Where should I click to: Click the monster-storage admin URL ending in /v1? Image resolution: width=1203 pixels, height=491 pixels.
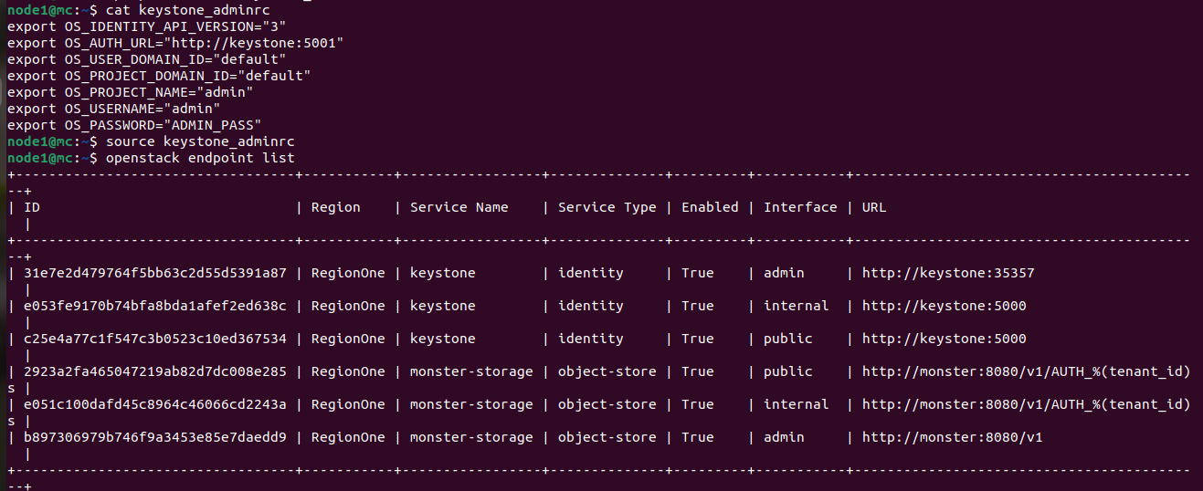pos(952,437)
